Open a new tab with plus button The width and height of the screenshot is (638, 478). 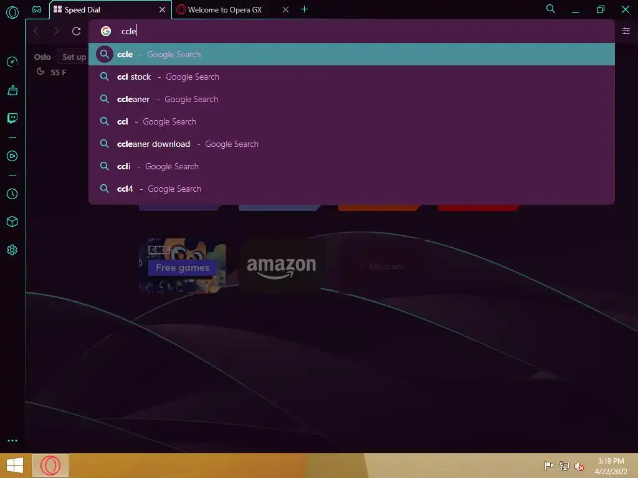tap(304, 9)
